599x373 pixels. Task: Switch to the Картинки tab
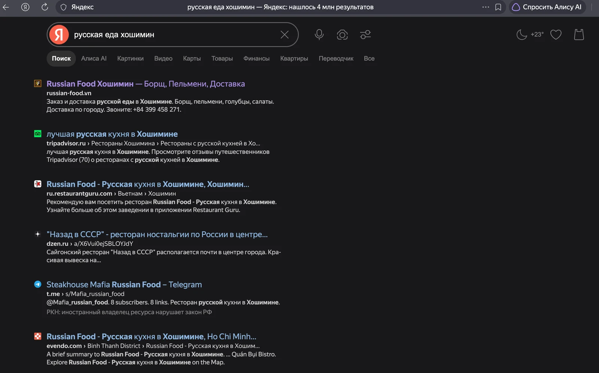click(130, 58)
